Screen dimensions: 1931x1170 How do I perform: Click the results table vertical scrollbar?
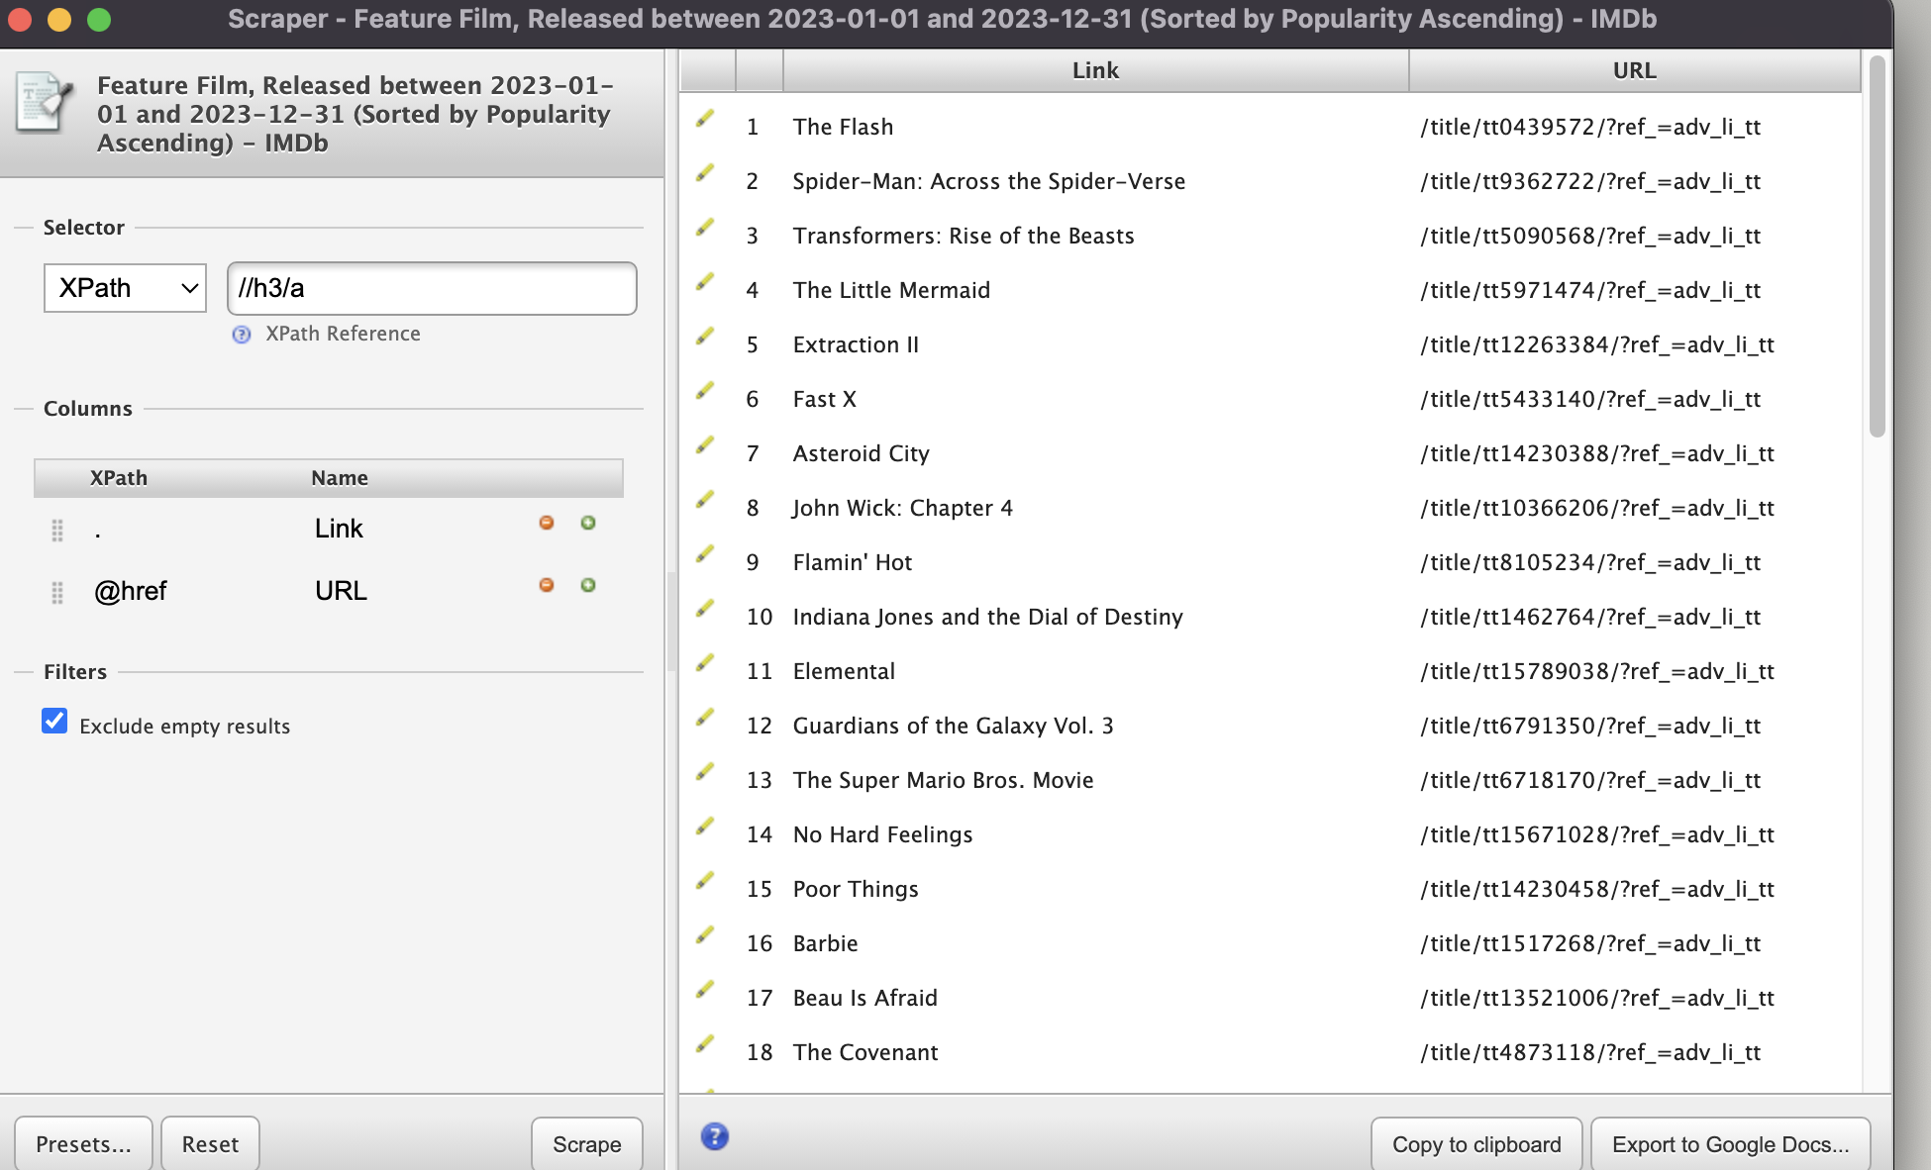pyautogui.click(x=1878, y=247)
